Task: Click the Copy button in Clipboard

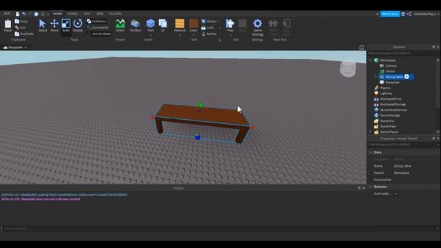Action: pos(21,21)
